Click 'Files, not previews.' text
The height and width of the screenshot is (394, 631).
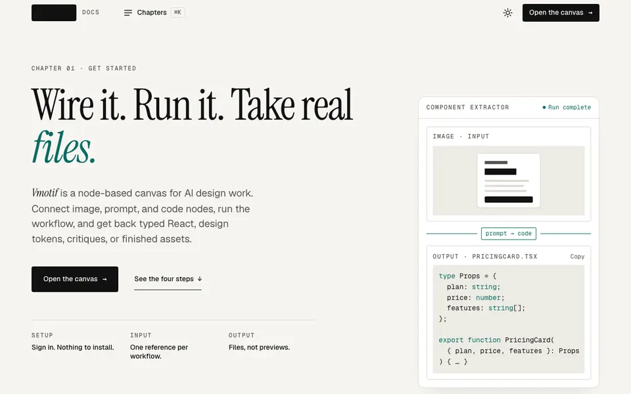259,347
